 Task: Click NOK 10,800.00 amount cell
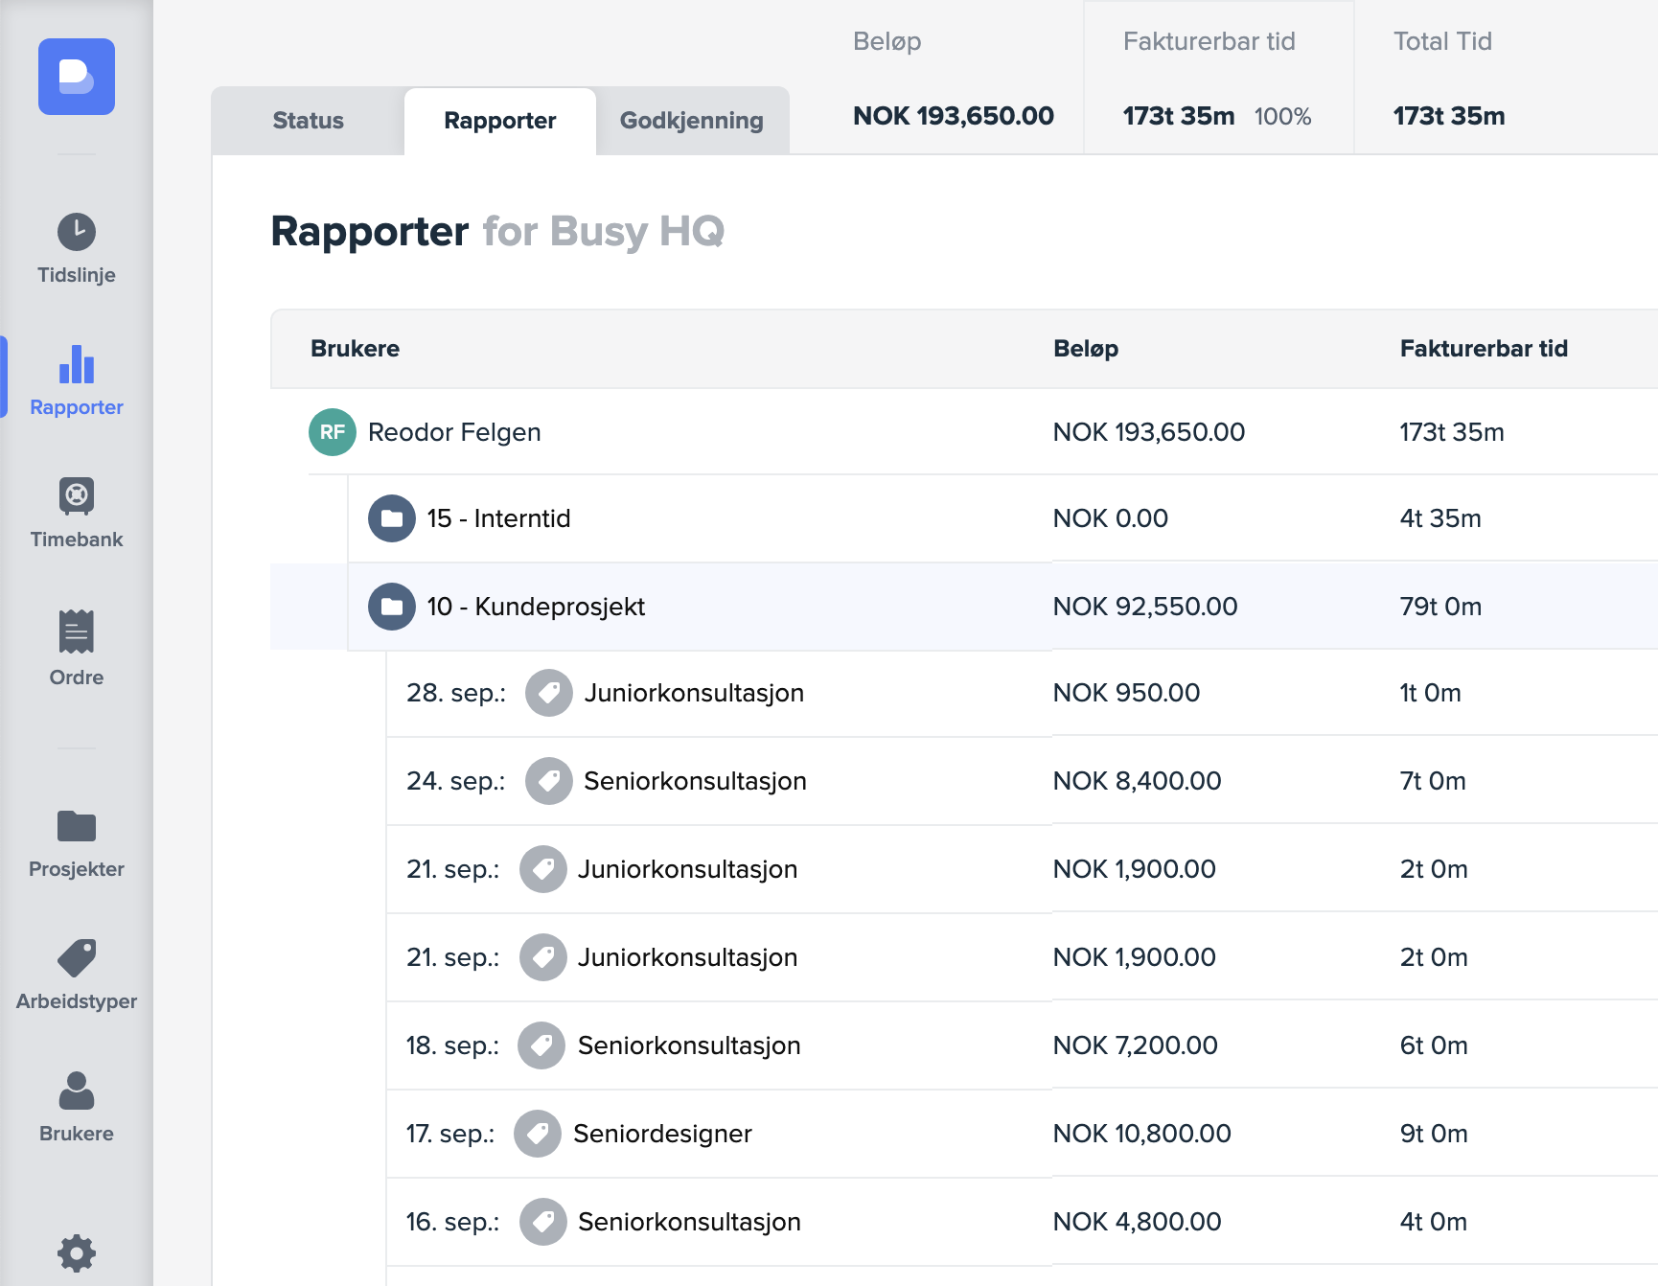point(1142,1134)
